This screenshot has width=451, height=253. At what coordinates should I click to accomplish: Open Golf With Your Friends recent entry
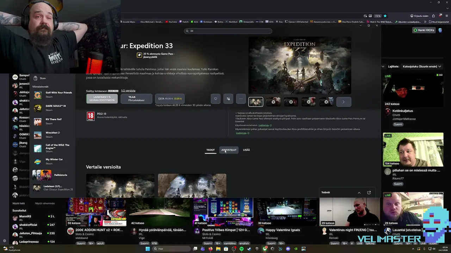point(53,95)
